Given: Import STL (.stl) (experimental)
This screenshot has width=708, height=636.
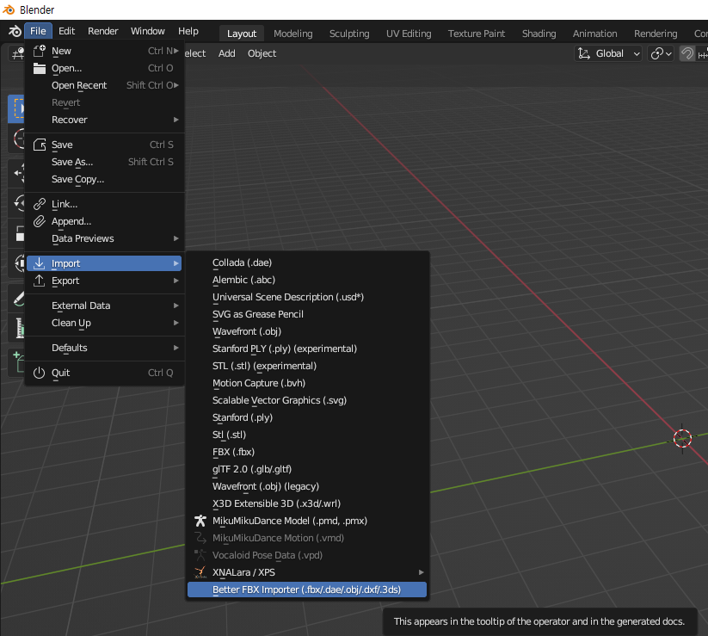Looking at the screenshot, I should click(x=307, y=366).
